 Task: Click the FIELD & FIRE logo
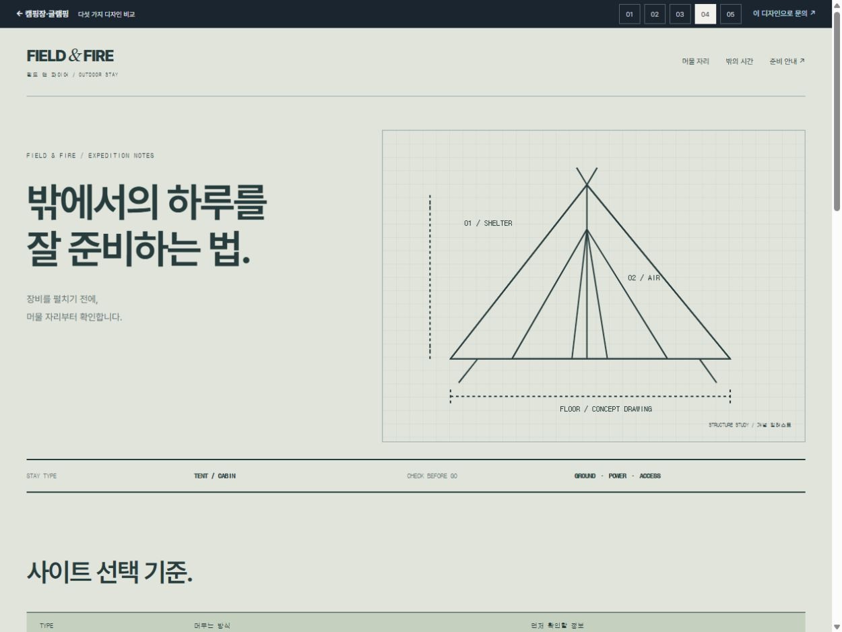[70, 56]
